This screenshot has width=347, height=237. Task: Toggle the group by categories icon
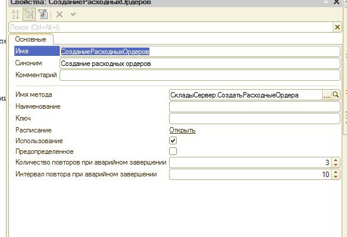(29, 14)
